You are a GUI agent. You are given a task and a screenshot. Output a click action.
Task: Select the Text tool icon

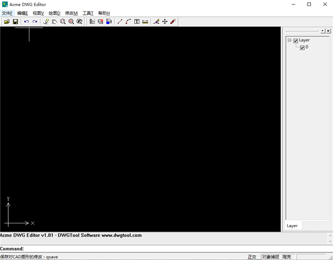point(137,22)
